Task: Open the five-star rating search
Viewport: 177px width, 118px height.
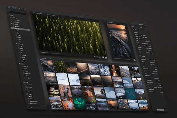Action: tap(31, 99)
